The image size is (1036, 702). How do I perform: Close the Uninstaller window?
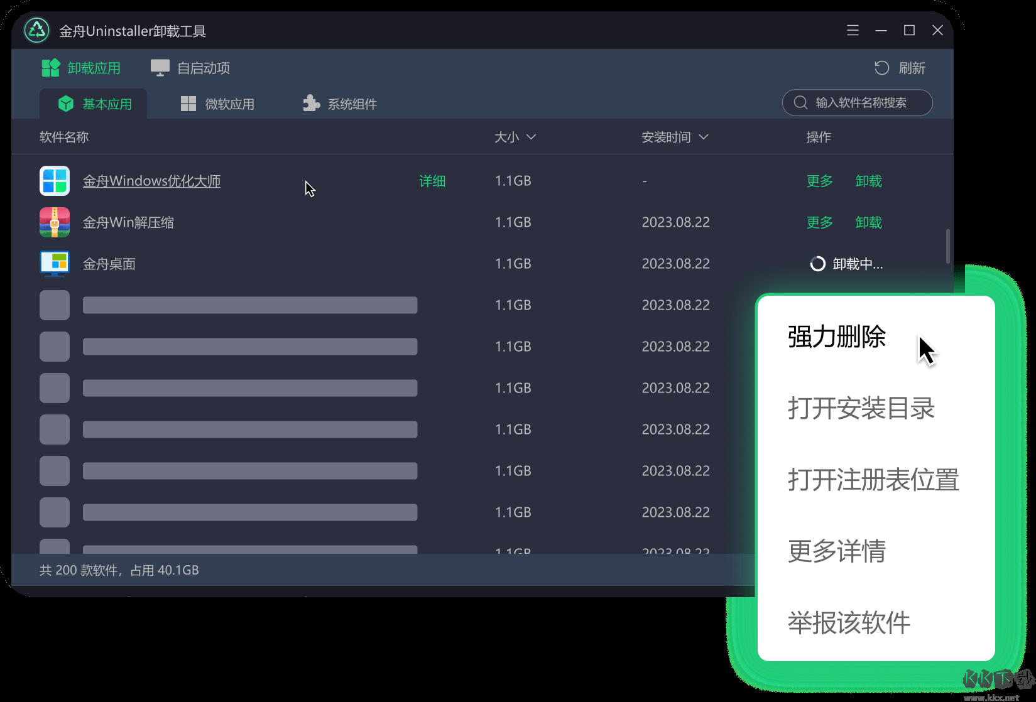(937, 30)
